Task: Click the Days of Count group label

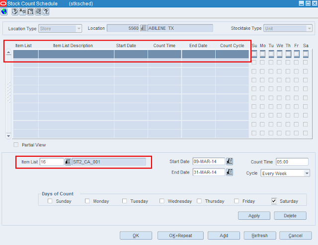Action: pyautogui.click(x=58, y=193)
